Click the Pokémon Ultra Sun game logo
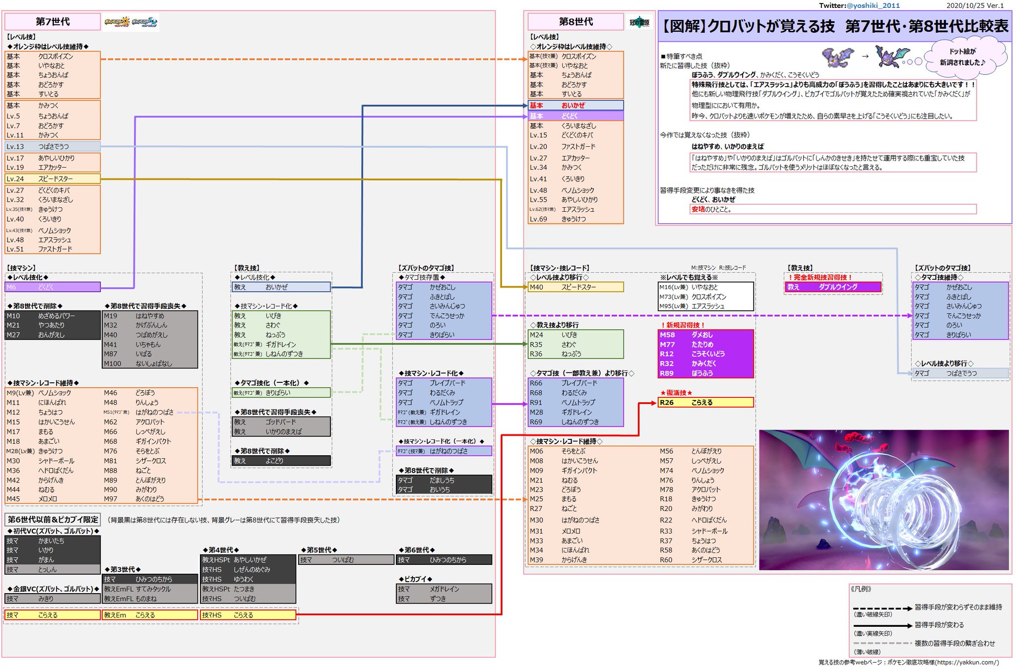The width and height of the screenshot is (1016, 667). click(117, 22)
